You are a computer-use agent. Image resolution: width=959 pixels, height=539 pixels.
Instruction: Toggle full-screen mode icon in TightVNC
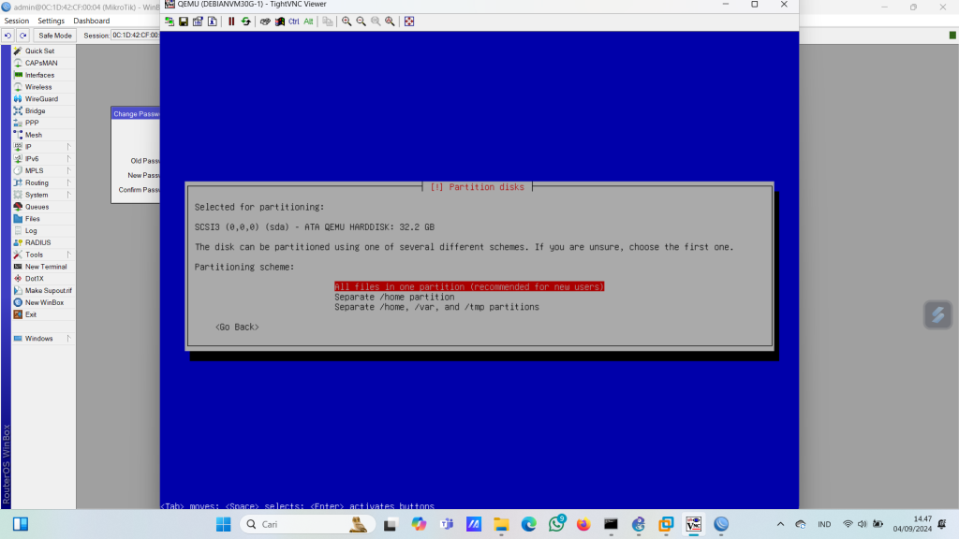(409, 22)
